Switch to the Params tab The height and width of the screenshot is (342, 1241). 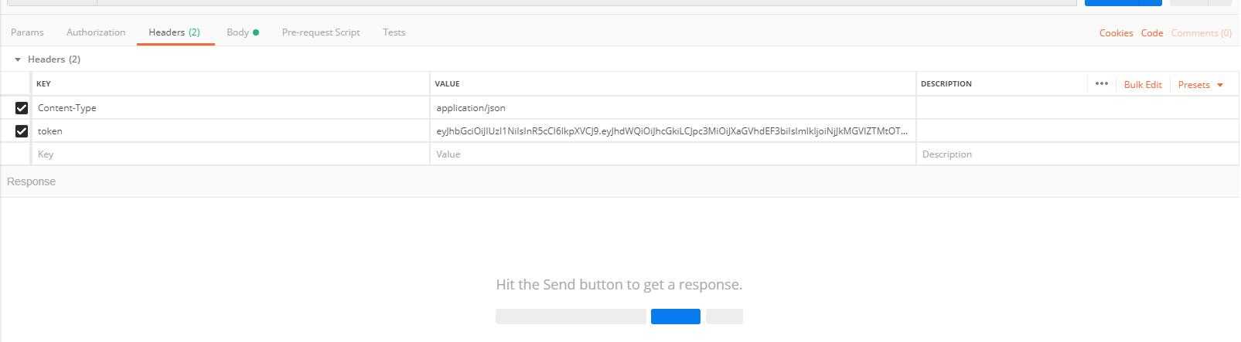(27, 32)
